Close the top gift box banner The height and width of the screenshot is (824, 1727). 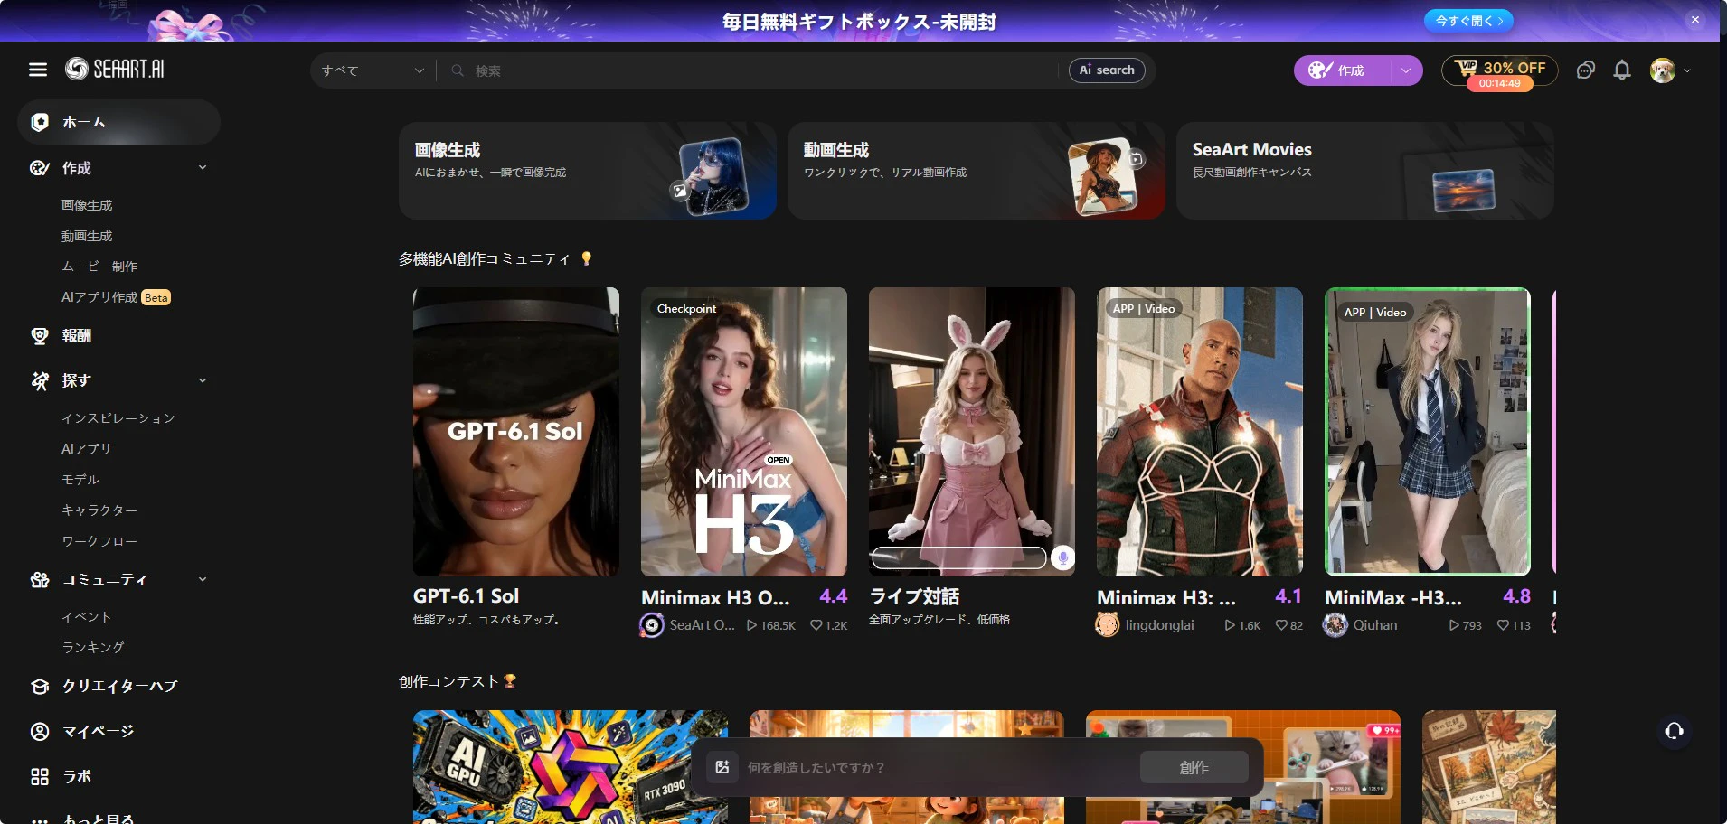(x=1695, y=20)
